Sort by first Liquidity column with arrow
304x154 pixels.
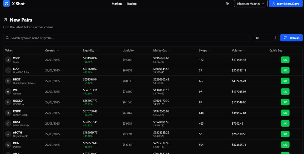(90, 50)
